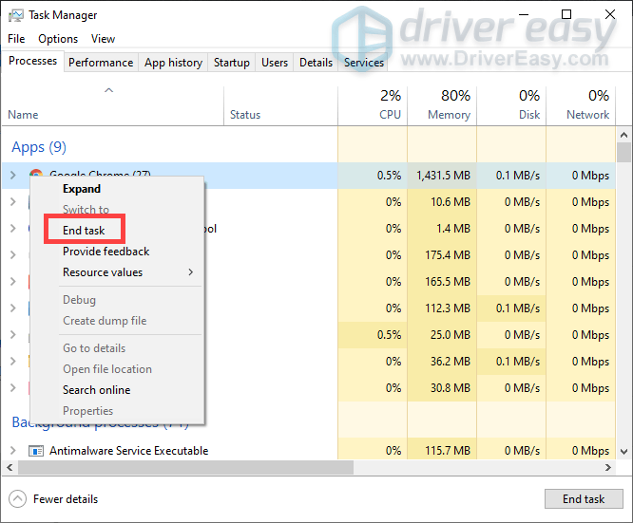Switch to the Services tab
The image size is (633, 523).
tap(364, 63)
